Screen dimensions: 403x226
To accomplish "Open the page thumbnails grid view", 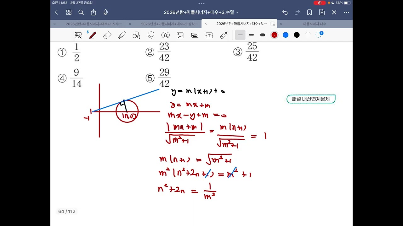I will pyautogui.click(x=69, y=12).
